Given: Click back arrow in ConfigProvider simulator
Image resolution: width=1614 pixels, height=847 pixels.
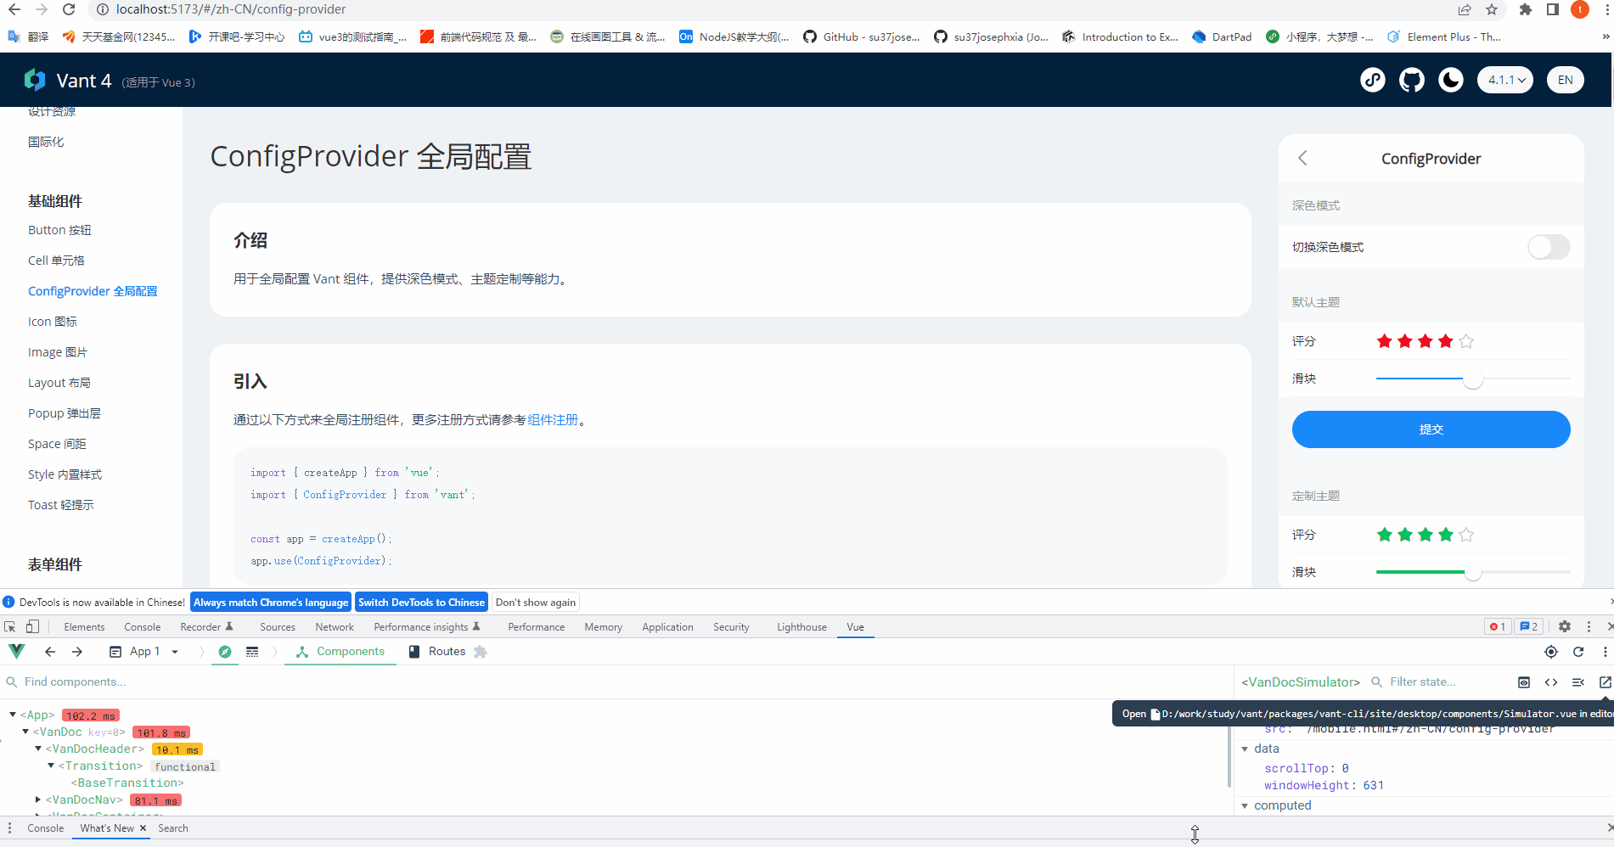Looking at the screenshot, I should click(x=1303, y=158).
